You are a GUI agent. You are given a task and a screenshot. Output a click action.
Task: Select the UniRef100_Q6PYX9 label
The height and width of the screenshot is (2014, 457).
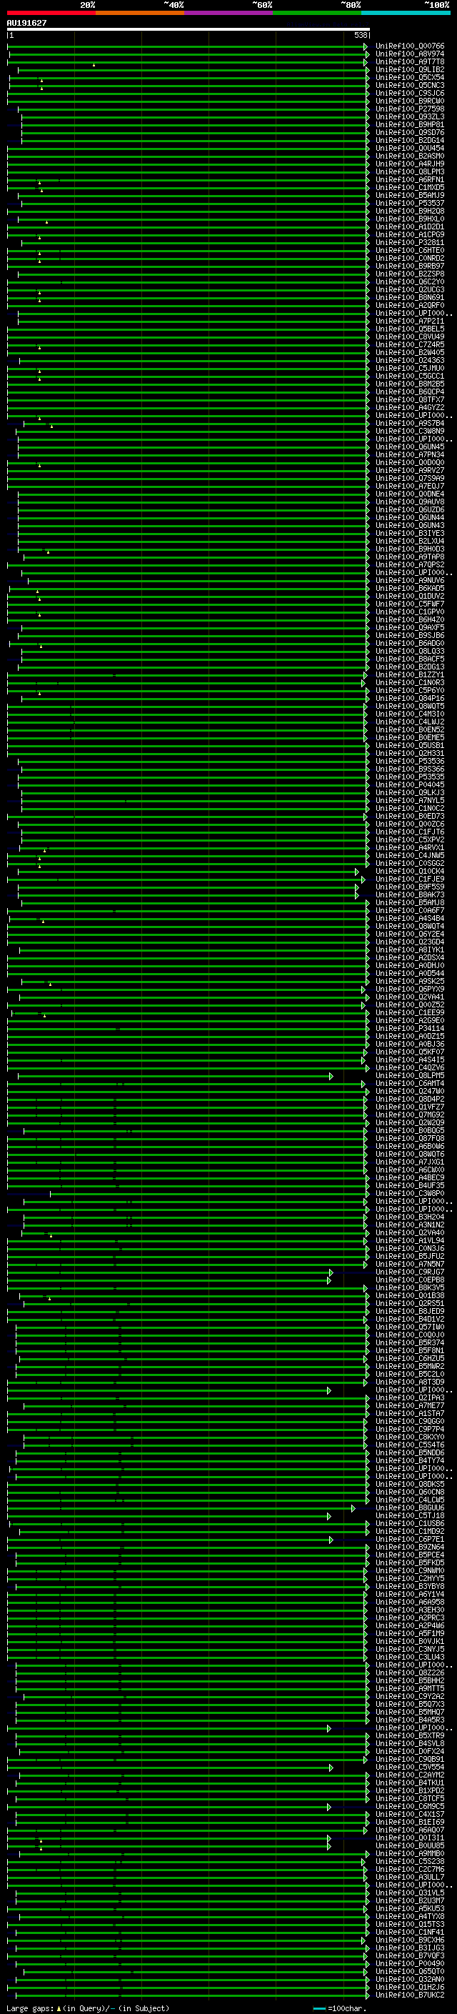coord(410,989)
